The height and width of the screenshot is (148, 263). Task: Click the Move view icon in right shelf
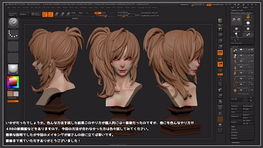tap(220, 90)
